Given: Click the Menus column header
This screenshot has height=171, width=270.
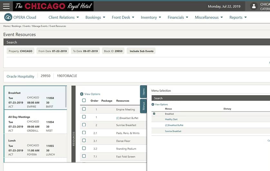Looking at the screenshot, I should pos(169,109).
